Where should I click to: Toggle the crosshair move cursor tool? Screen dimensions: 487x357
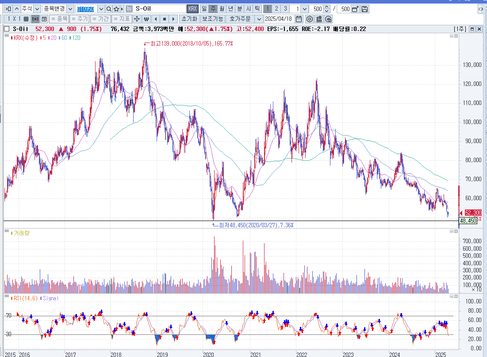(137, 19)
